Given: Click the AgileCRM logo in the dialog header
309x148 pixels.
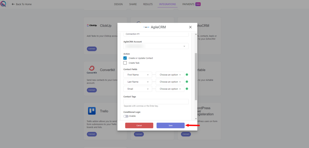Looking at the screenshot, I should point(146,27).
